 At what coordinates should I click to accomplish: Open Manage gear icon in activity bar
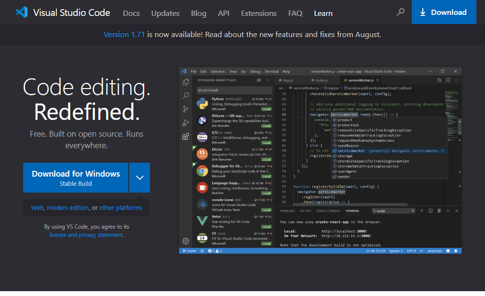pyautogui.click(x=186, y=241)
